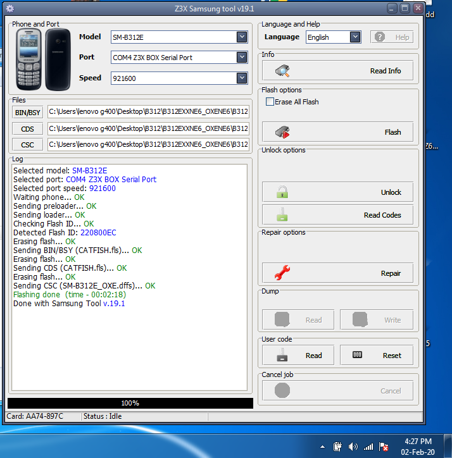Viewport: 452px width, 458px height.
Task: Click 'Checking Flash ID... OK' log line
Action: pos(54,224)
